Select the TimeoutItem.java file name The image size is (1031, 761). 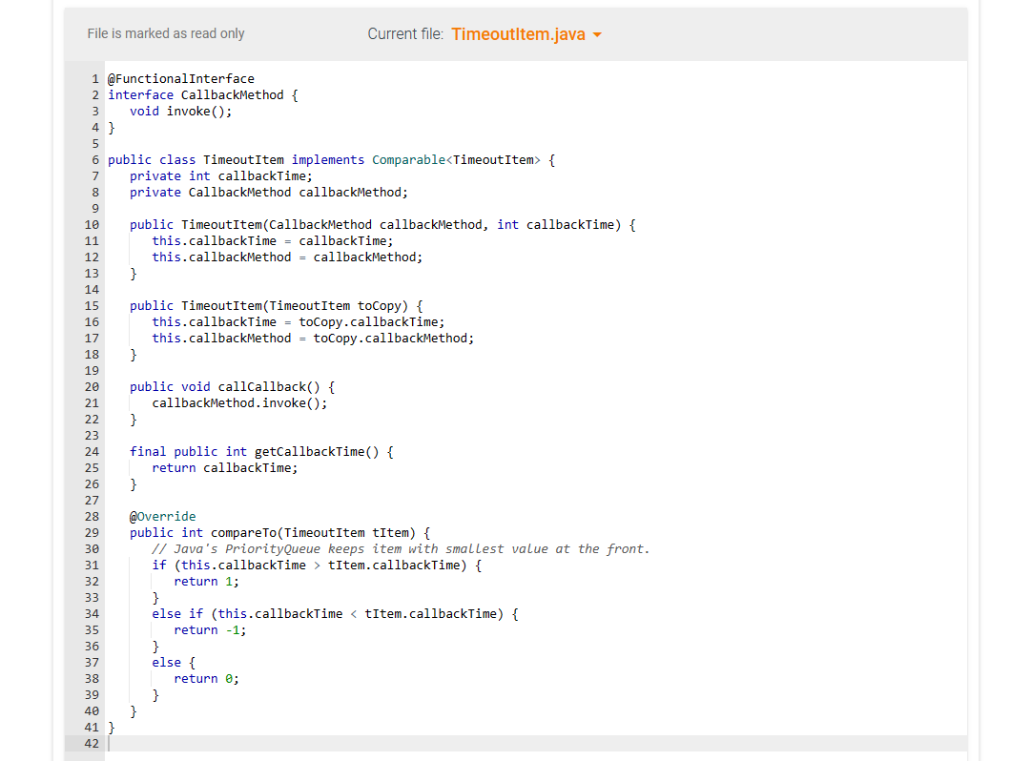tap(520, 33)
